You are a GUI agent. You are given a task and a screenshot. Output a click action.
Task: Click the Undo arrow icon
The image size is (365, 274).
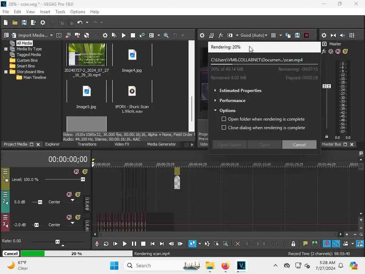[x=80, y=22]
